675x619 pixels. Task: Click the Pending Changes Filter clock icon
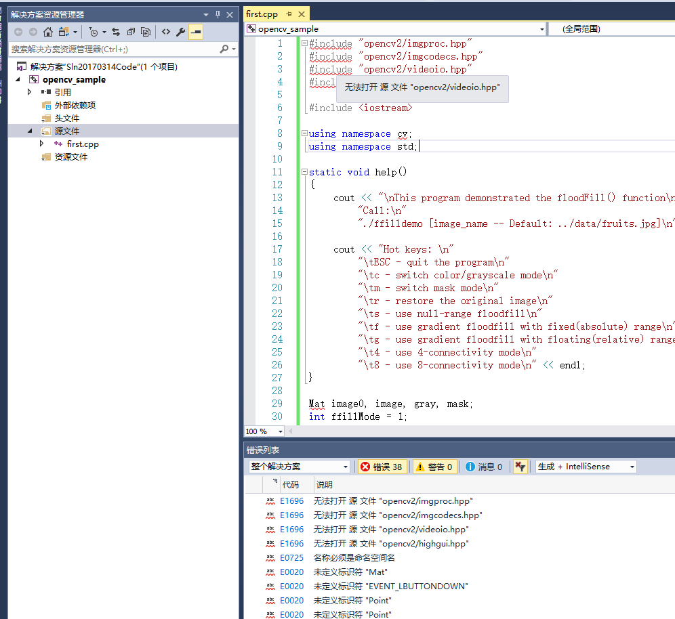point(94,32)
